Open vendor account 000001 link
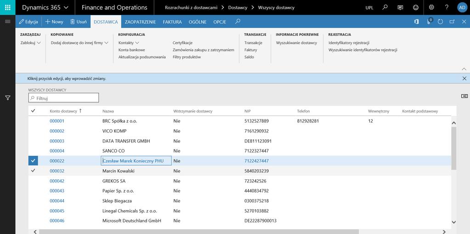This screenshot has width=470, height=234. pyautogui.click(x=57, y=121)
